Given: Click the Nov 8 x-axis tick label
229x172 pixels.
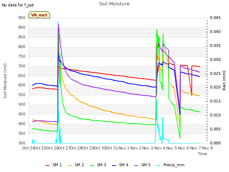Looking at the screenshot, I should (x=207, y=148).
